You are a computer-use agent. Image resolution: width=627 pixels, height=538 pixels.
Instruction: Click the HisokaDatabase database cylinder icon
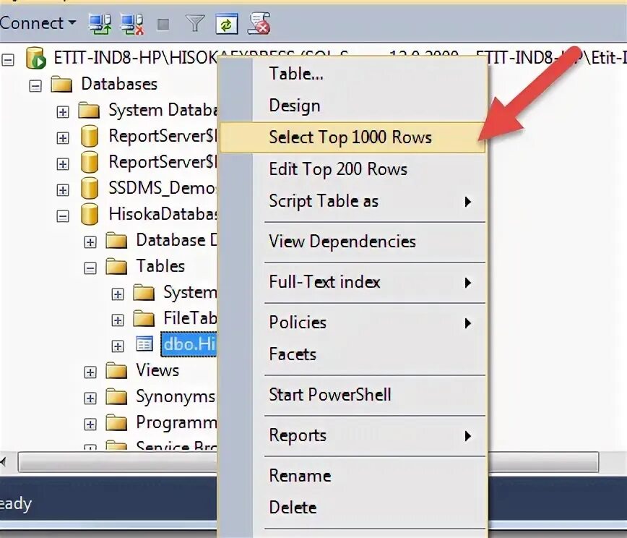click(x=90, y=214)
